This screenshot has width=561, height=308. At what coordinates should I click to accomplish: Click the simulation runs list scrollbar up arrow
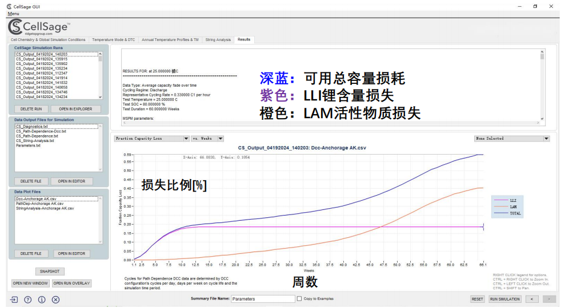click(100, 54)
